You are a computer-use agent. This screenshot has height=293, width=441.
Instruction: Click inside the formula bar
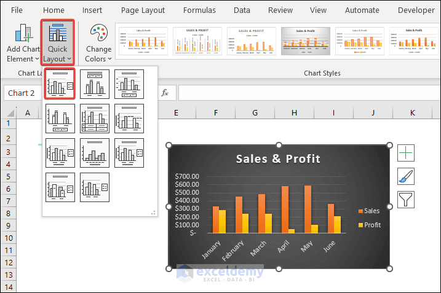click(x=309, y=93)
